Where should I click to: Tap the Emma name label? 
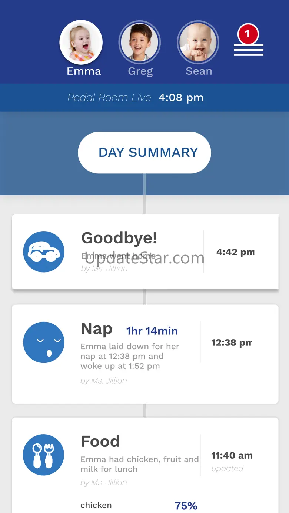point(84,71)
